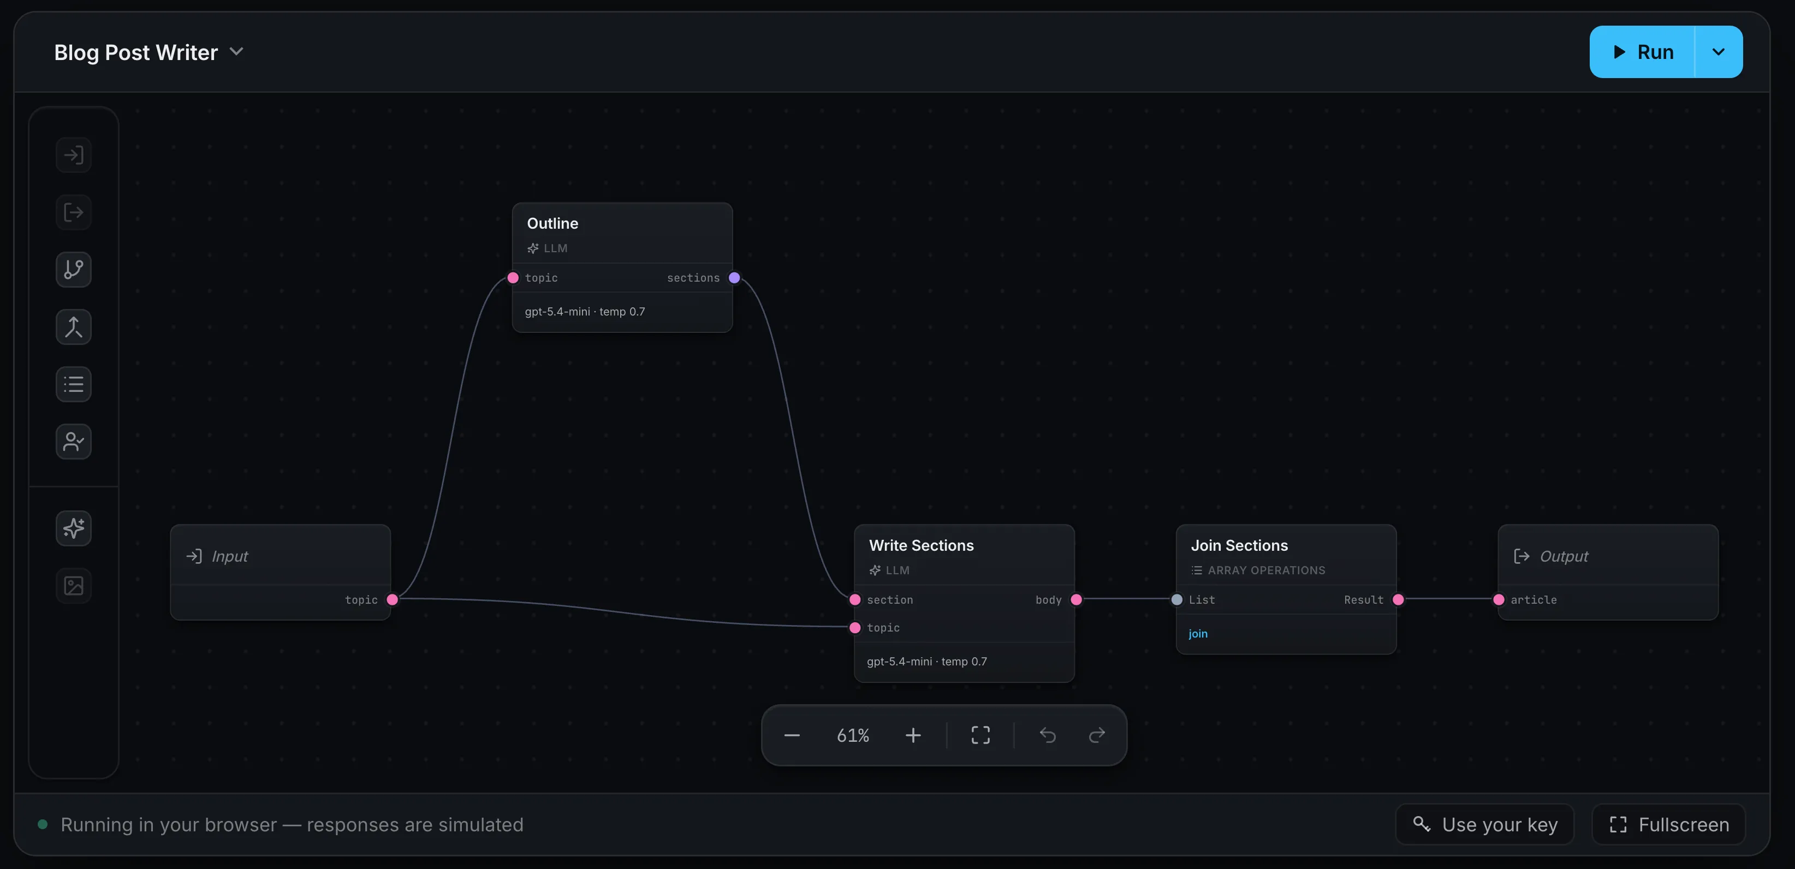Click Outline's gpt-5.4-mini temp 0.7 text
This screenshot has height=869, width=1795.
[x=585, y=312]
